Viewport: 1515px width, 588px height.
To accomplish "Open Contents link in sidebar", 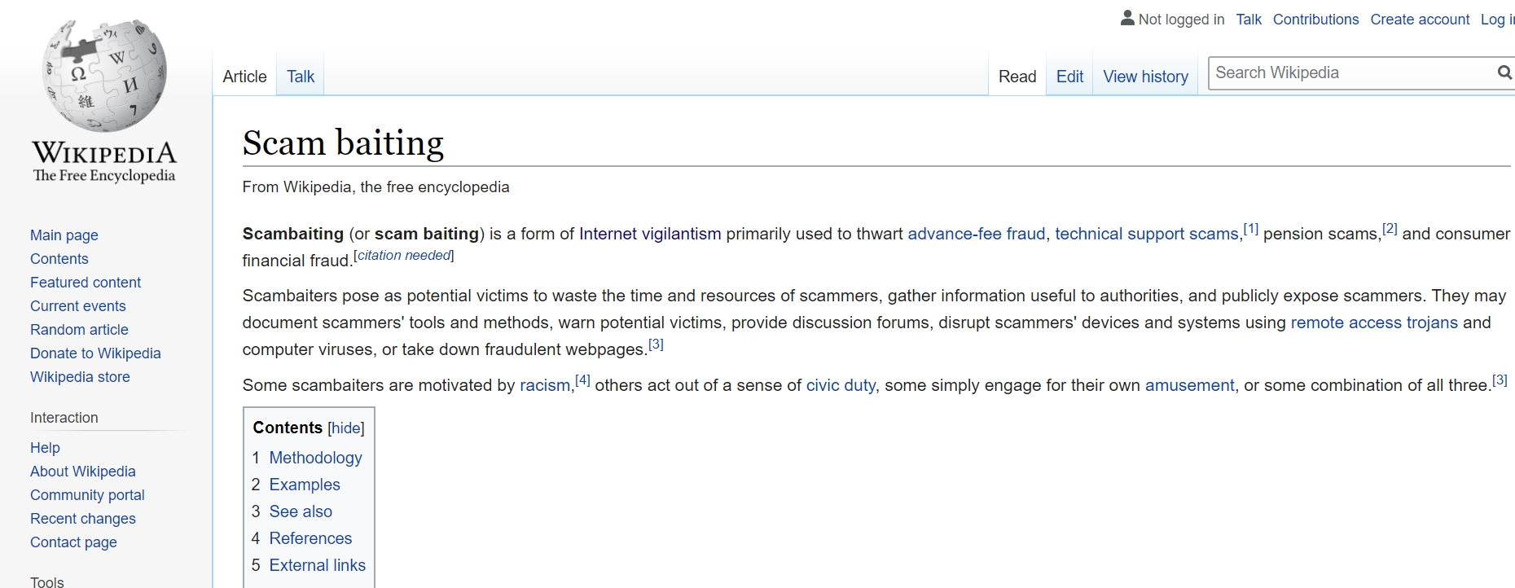I will click(x=59, y=259).
